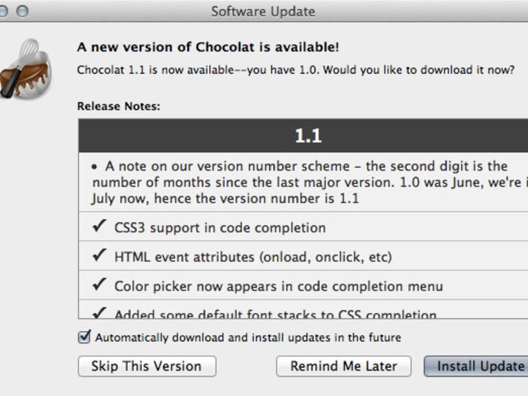Click the checkmark beside CSS3 support
The image size is (528, 396).
(x=99, y=227)
